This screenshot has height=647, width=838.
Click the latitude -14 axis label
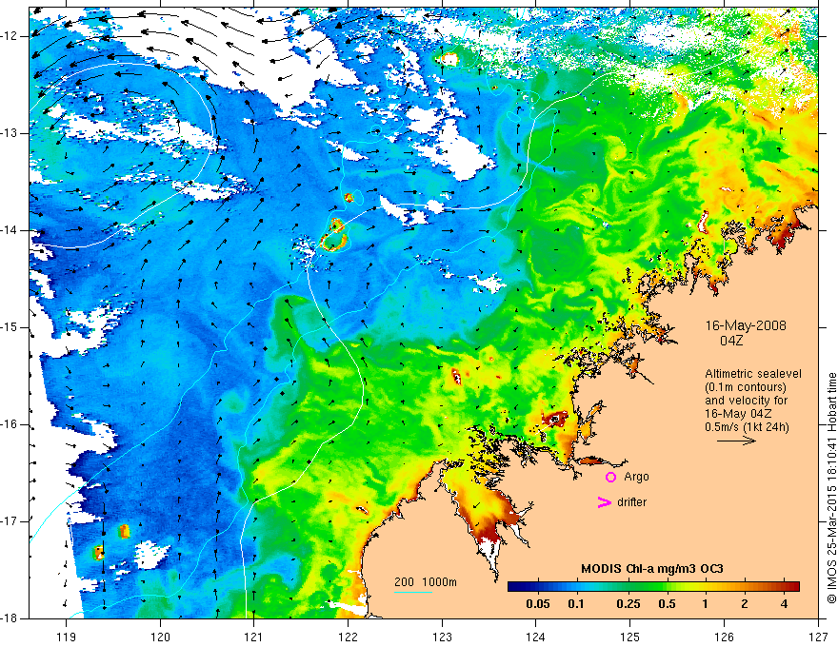point(10,230)
